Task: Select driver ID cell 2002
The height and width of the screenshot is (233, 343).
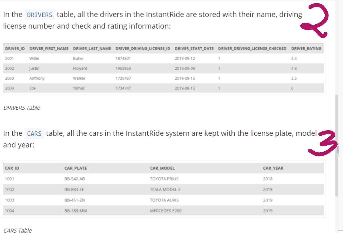Action: [9, 68]
